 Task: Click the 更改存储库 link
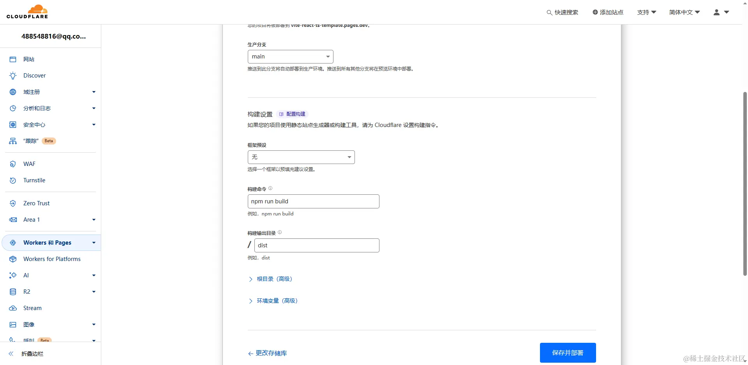point(267,353)
